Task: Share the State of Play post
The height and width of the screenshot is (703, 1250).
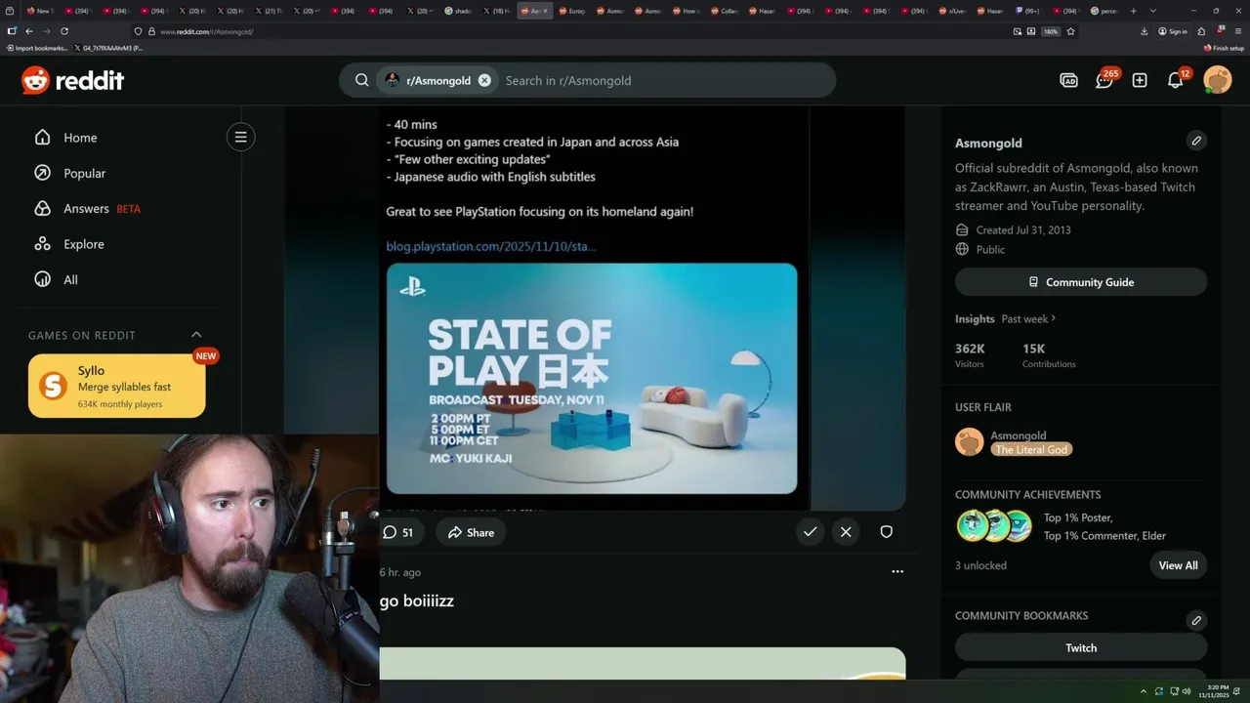Action: [x=471, y=532]
